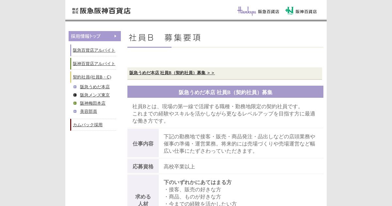Click the 阪急阪神百貨店 company logo
The image size is (392, 206).
(x=101, y=11)
